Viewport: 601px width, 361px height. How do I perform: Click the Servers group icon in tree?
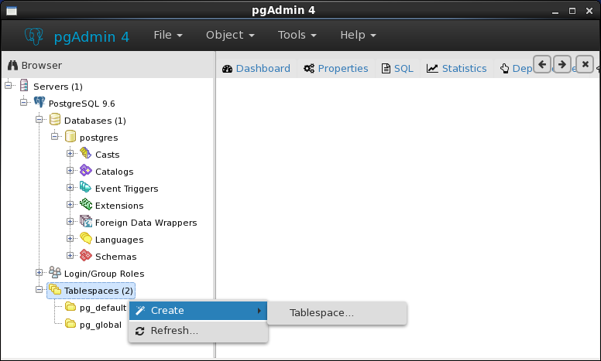click(24, 86)
